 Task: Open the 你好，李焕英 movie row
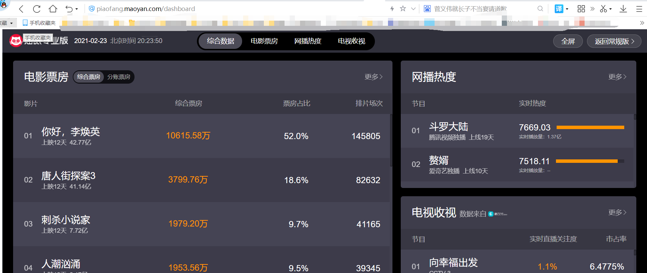201,136
